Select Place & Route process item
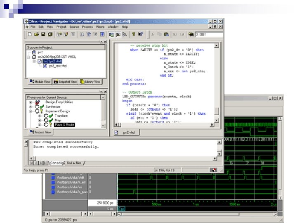The width and height of the screenshot is (297, 223). pyautogui.click(x=64, y=125)
